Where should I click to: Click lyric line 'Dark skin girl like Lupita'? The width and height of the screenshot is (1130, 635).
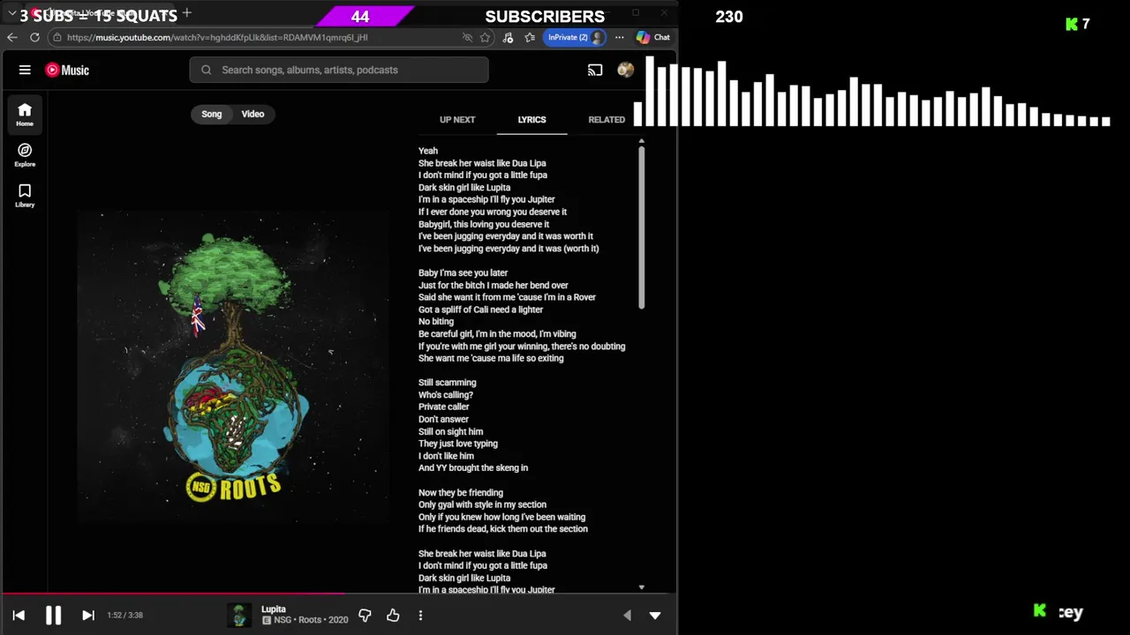(464, 187)
